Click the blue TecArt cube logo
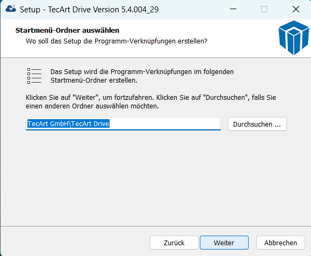 [x=294, y=38]
